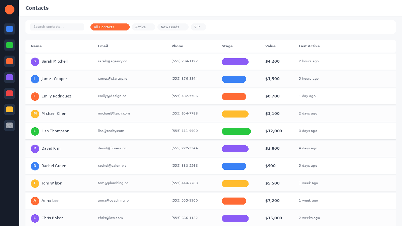The height and width of the screenshot is (226, 402).
Task: Click the purple sidebar navigation icon
Action: coord(9,77)
